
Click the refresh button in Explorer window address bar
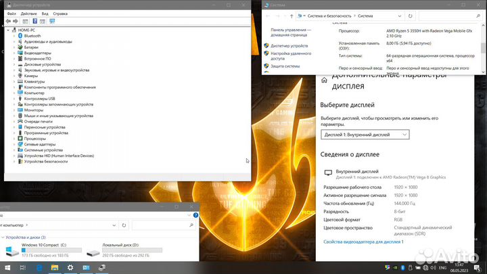pos(124,225)
